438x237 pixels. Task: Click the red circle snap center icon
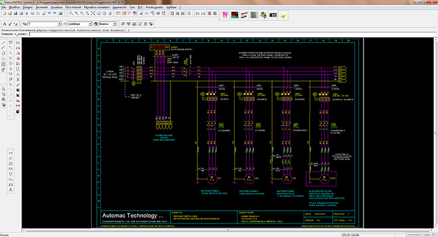(11, 64)
